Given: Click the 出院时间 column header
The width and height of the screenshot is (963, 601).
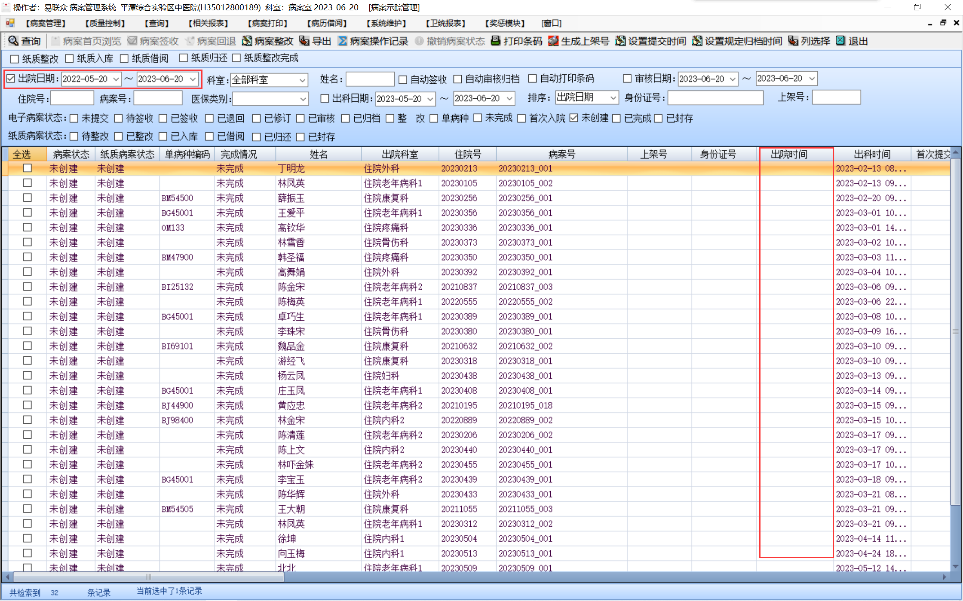Looking at the screenshot, I should coord(789,155).
